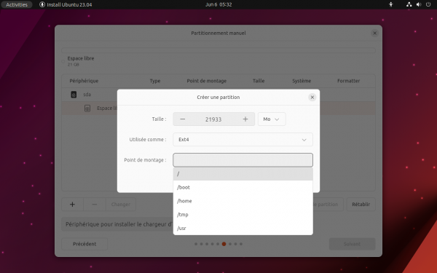Open the power menu icon
Screen dimensions: 437x273
click(428, 4)
